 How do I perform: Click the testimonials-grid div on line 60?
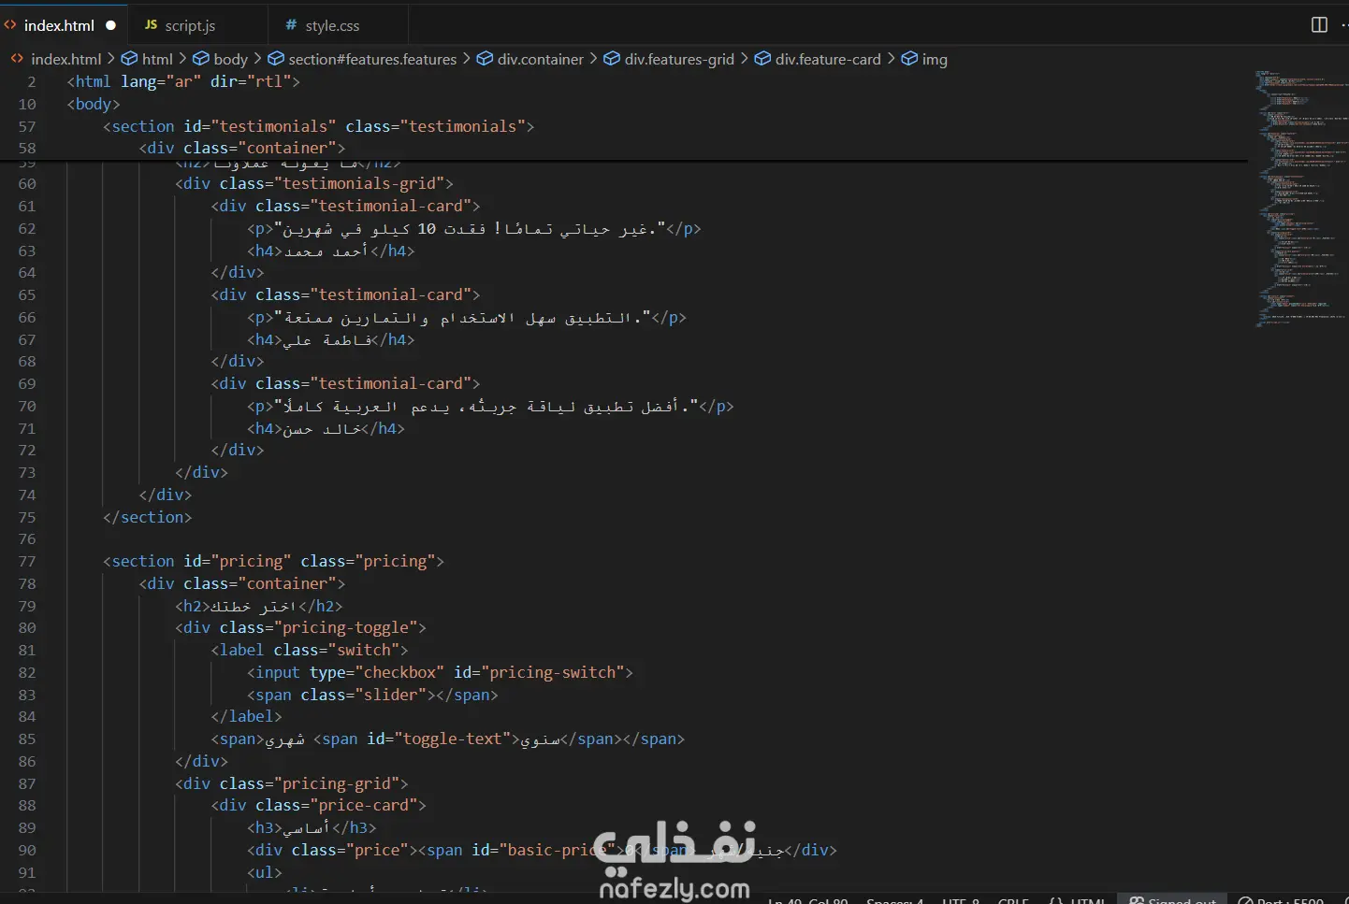(x=314, y=183)
